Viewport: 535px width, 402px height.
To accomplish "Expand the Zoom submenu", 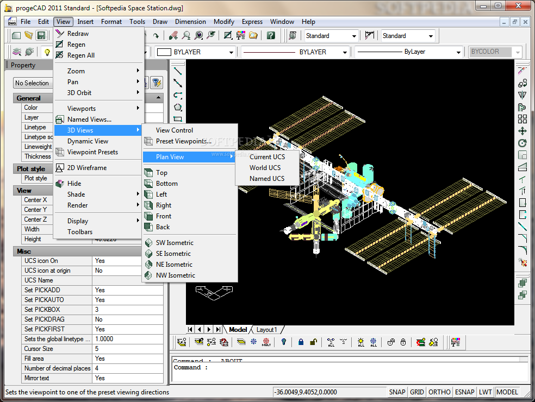I will pos(99,71).
